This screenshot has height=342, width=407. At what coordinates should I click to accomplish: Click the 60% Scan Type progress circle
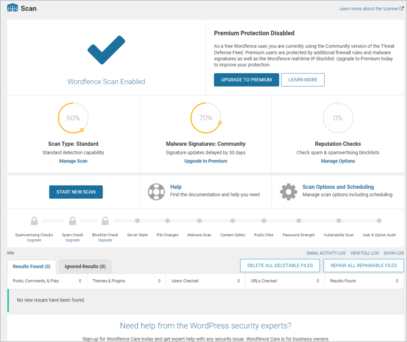coord(73,118)
